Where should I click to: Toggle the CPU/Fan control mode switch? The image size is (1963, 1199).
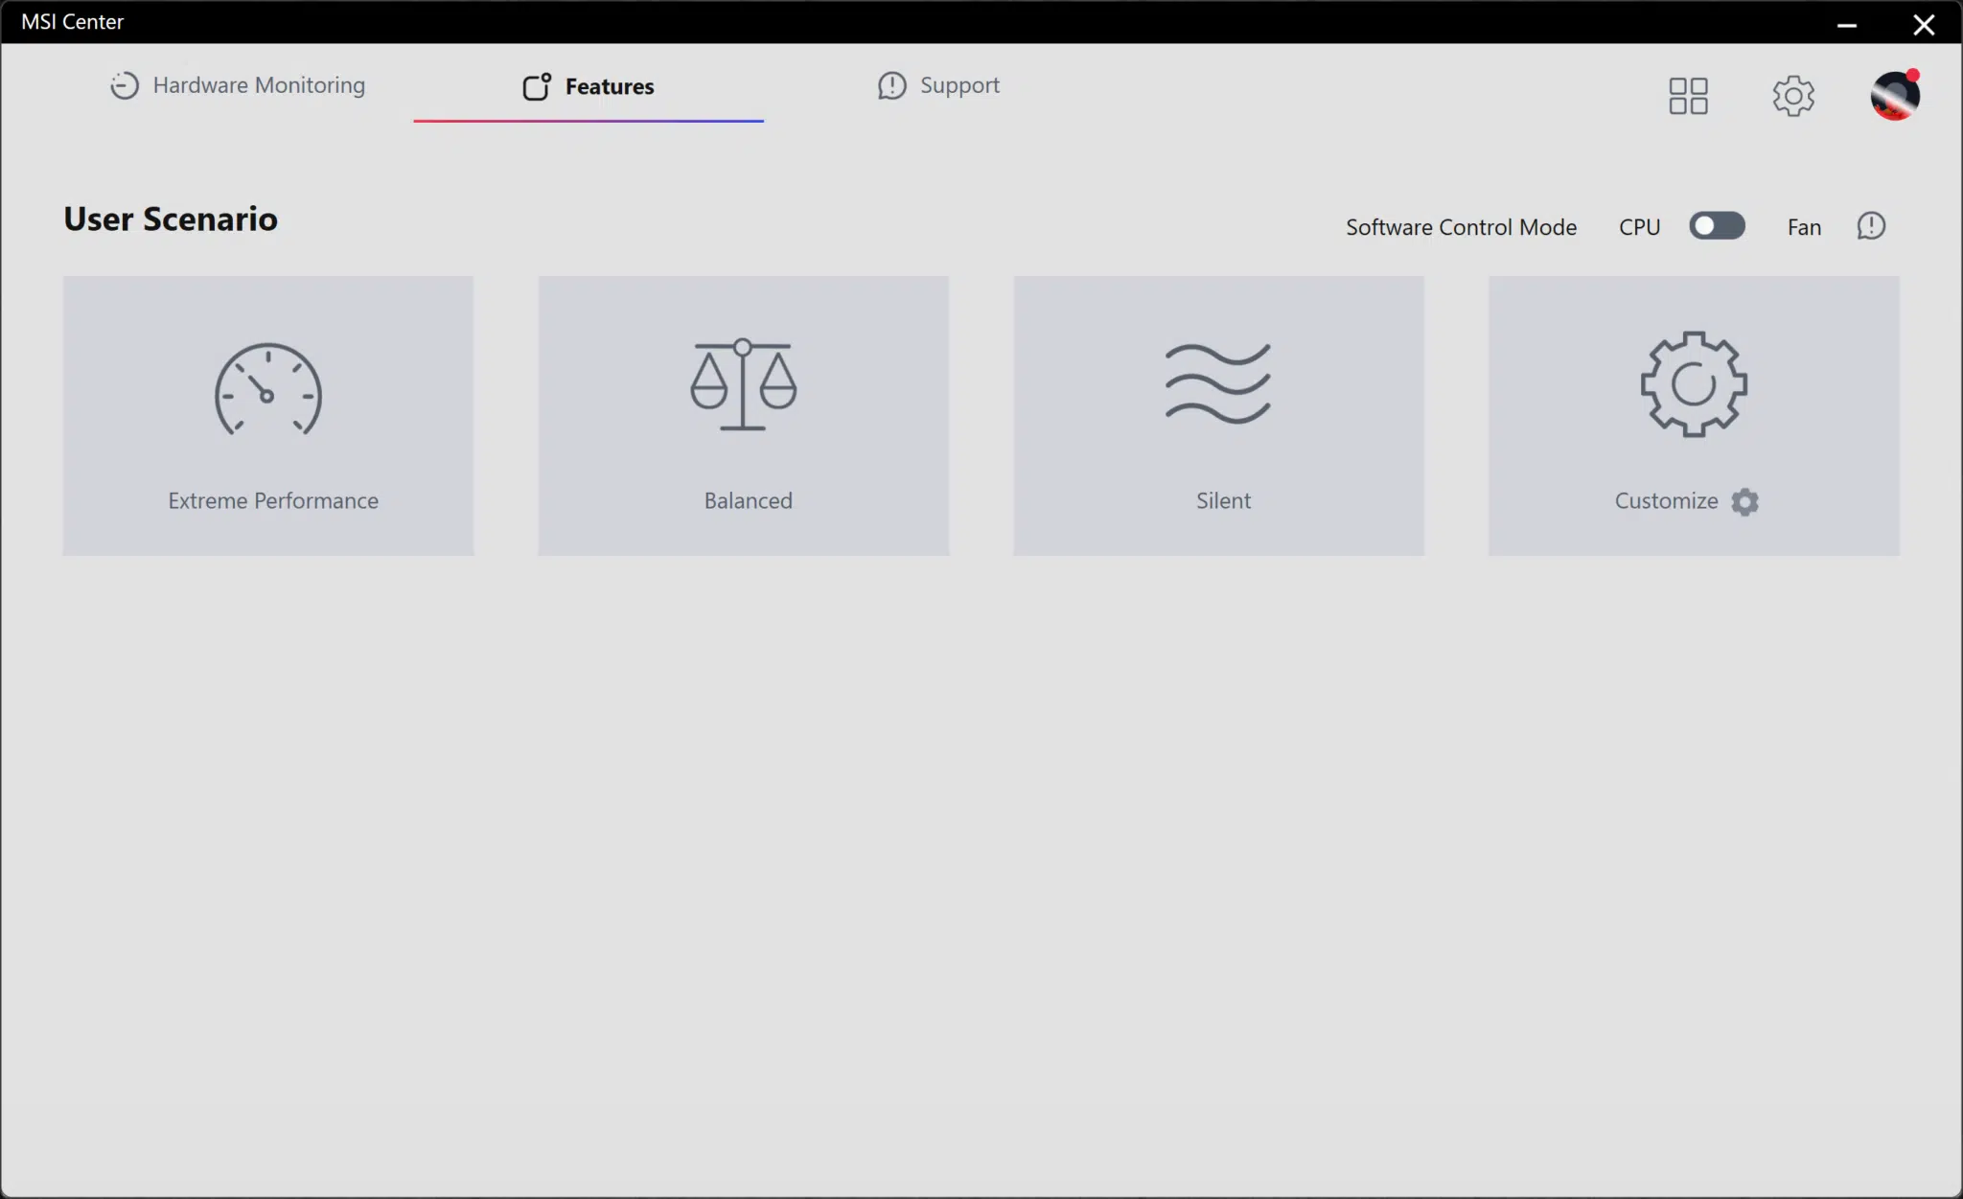click(1717, 226)
